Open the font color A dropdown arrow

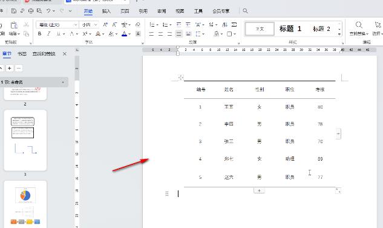click(x=129, y=34)
